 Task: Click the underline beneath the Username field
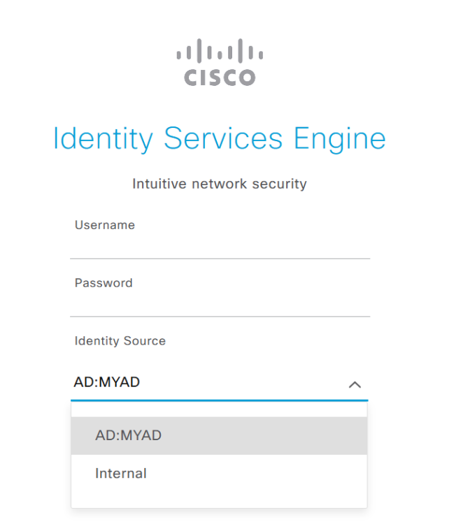click(220, 259)
